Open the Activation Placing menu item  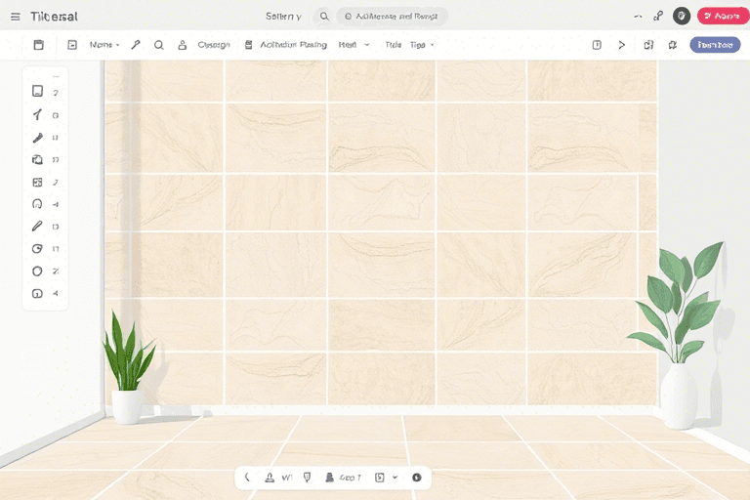point(293,45)
